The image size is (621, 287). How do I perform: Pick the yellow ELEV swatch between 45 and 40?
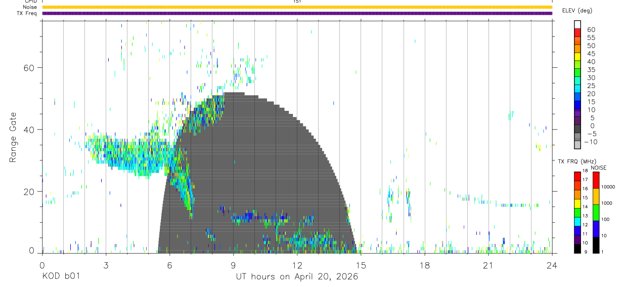click(578, 57)
